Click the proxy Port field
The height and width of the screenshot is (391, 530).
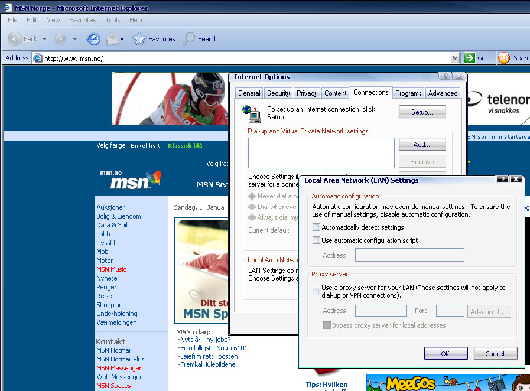(450, 311)
